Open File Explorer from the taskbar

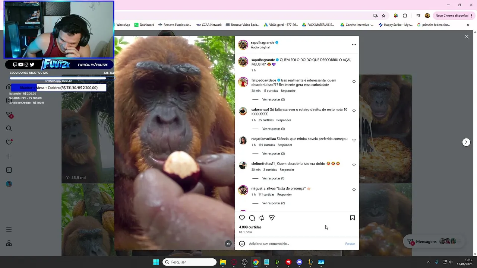[x=223, y=262]
